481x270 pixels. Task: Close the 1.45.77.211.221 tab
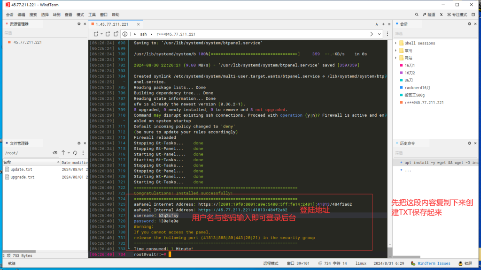[139, 24]
